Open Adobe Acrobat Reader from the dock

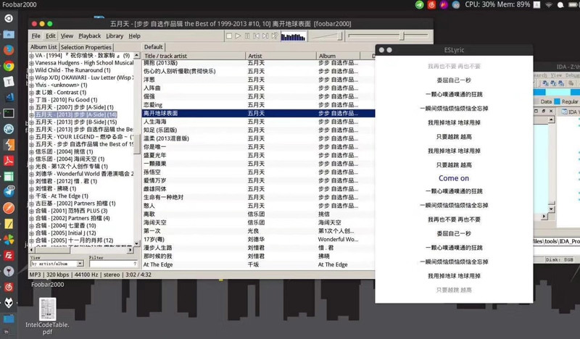(9, 160)
